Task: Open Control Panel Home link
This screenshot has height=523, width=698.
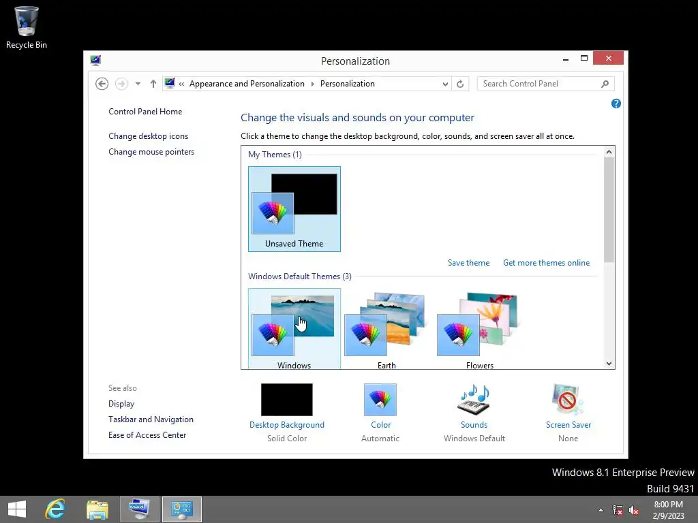Action: [x=145, y=112]
